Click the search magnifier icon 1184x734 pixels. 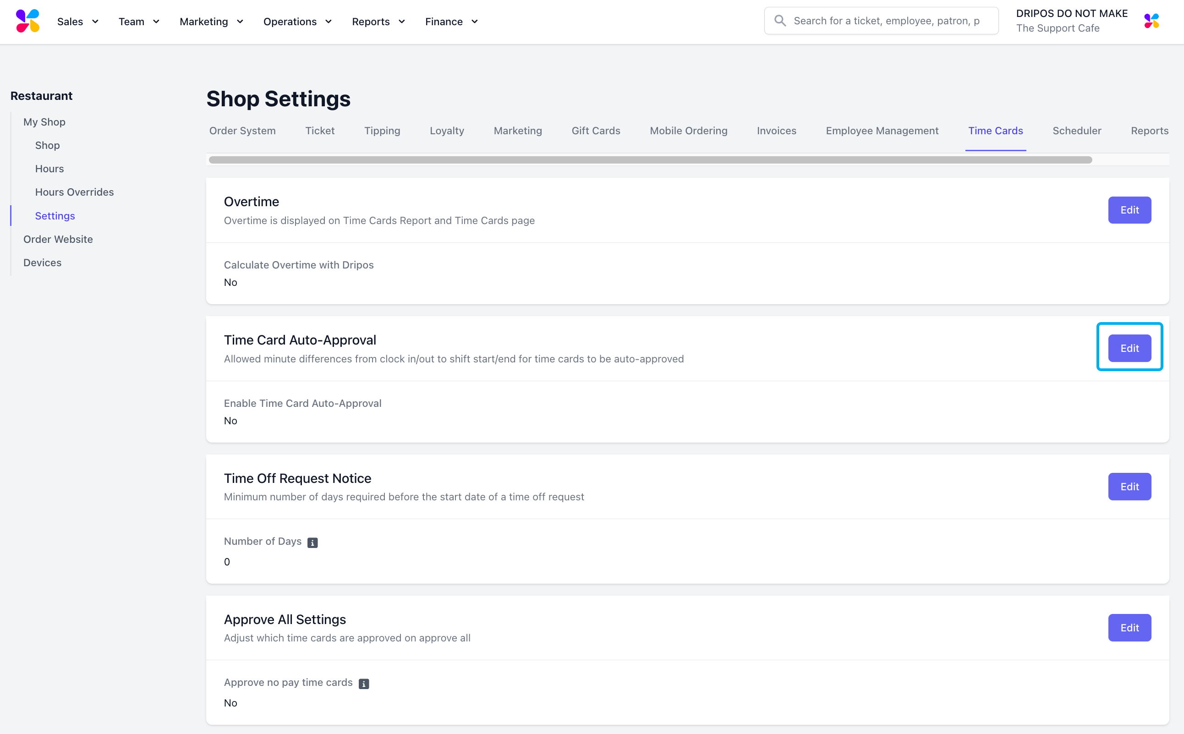tap(779, 21)
